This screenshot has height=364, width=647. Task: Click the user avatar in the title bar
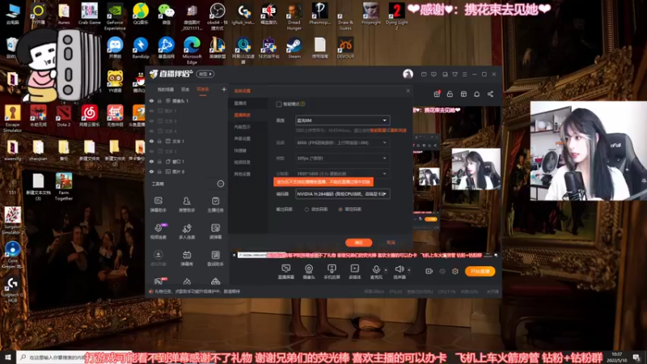point(408,74)
